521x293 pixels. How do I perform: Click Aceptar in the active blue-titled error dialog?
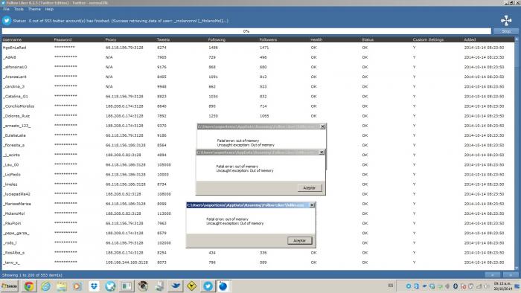point(300,240)
